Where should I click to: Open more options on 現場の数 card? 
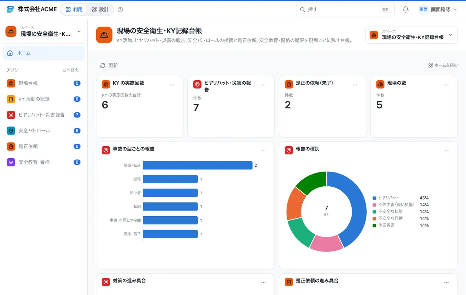tap(446, 85)
